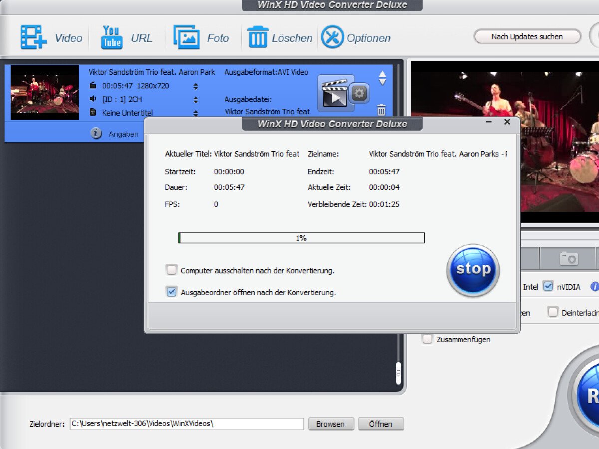This screenshot has width=599, height=449.
Task: Click Nach Updates suchen
Action: pyautogui.click(x=527, y=36)
